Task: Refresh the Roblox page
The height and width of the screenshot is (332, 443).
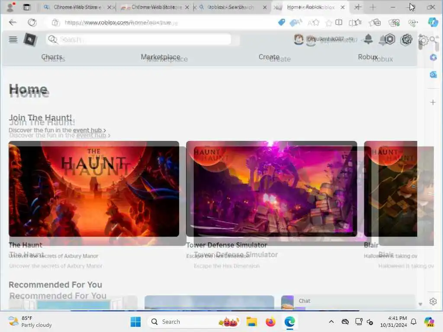Action: coord(32,22)
